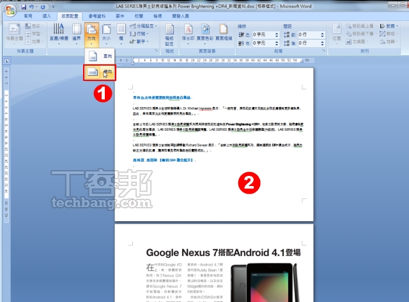This screenshot has width=409, height=302.
Task: Click the horizontal ruler bar
Action: pyautogui.click(x=214, y=61)
